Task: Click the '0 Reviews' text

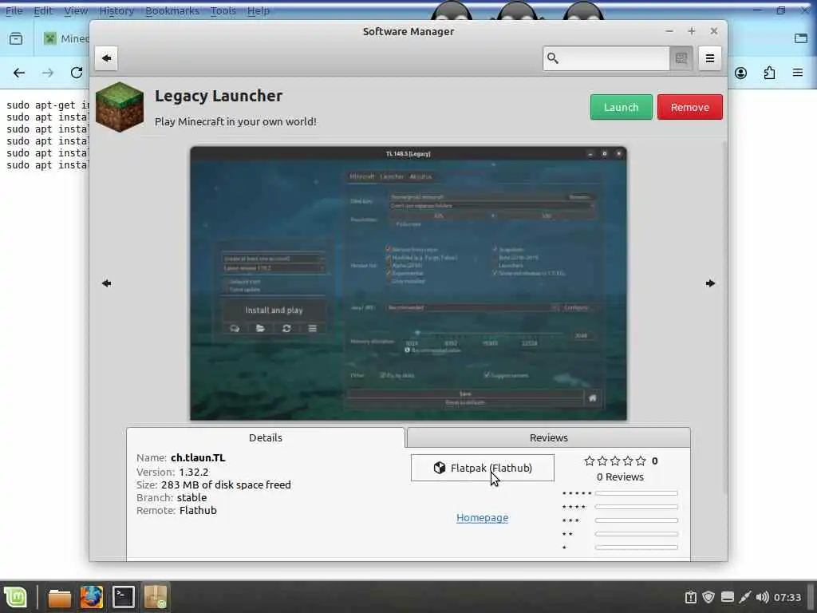Action: [x=620, y=477]
